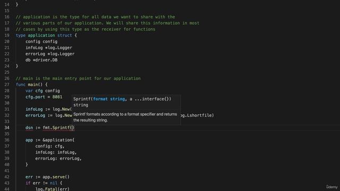Image resolution: width=340 pixels, height=191 pixels.
Task: Click 'var cfg config' line
Action: 42,91
